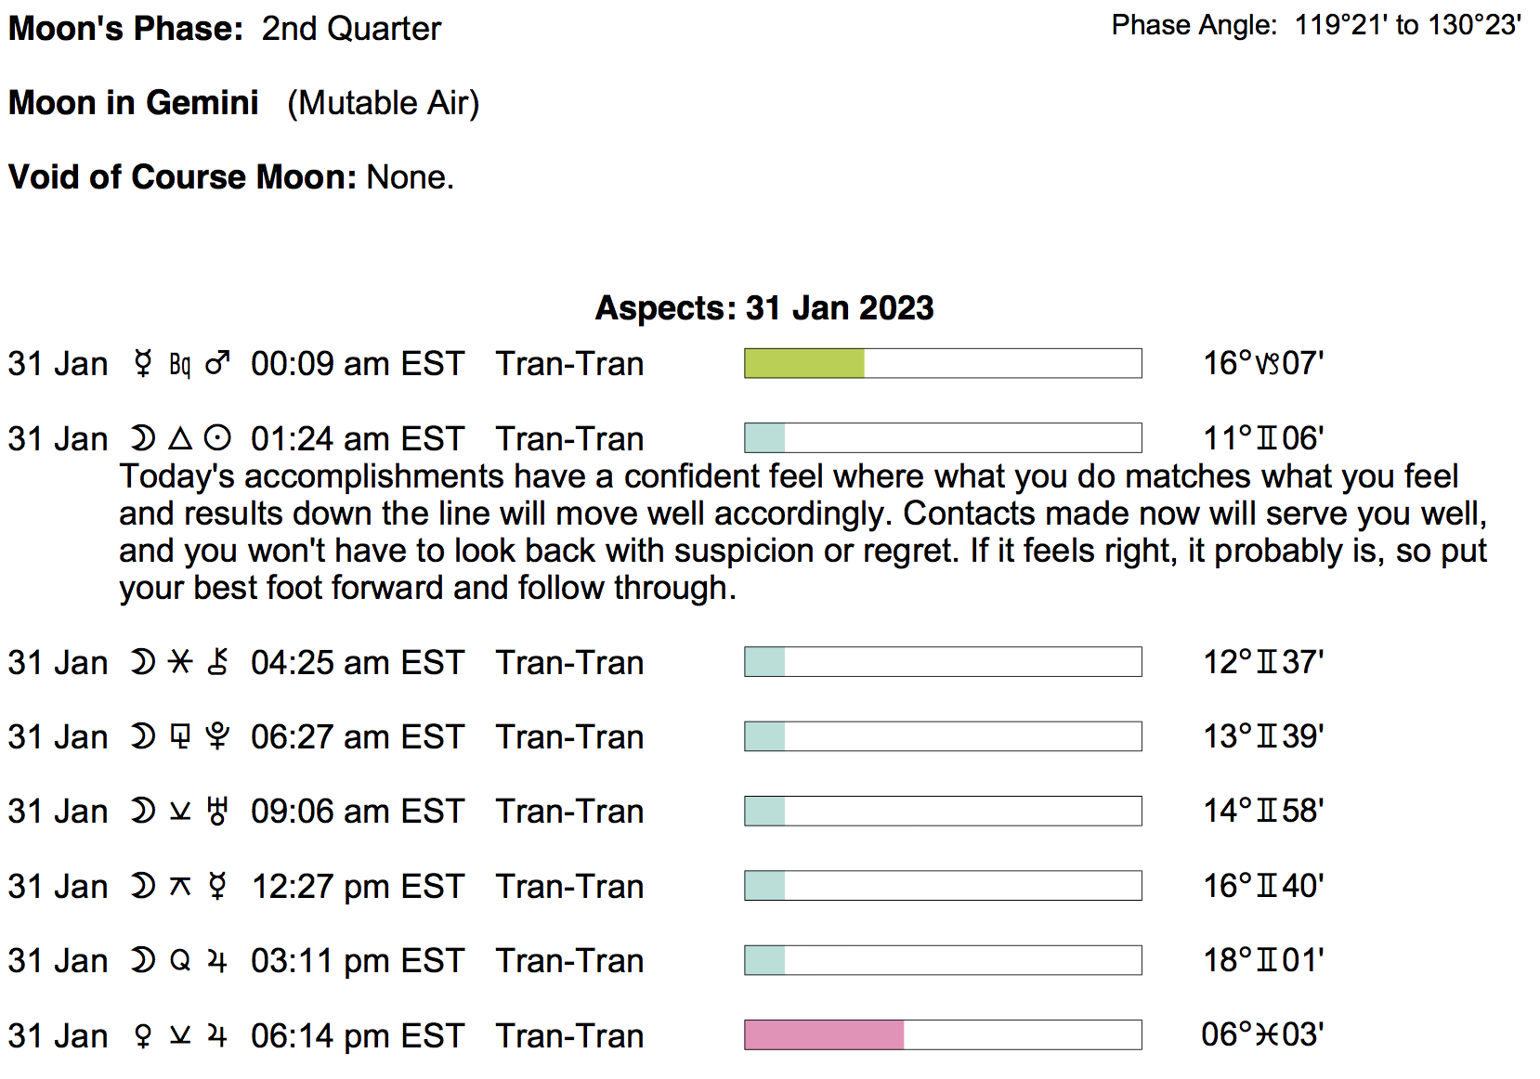1540x1079 pixels.
Task: Click the Sun glyph in the 01:24 am row
Action: (x=217, y=438)
